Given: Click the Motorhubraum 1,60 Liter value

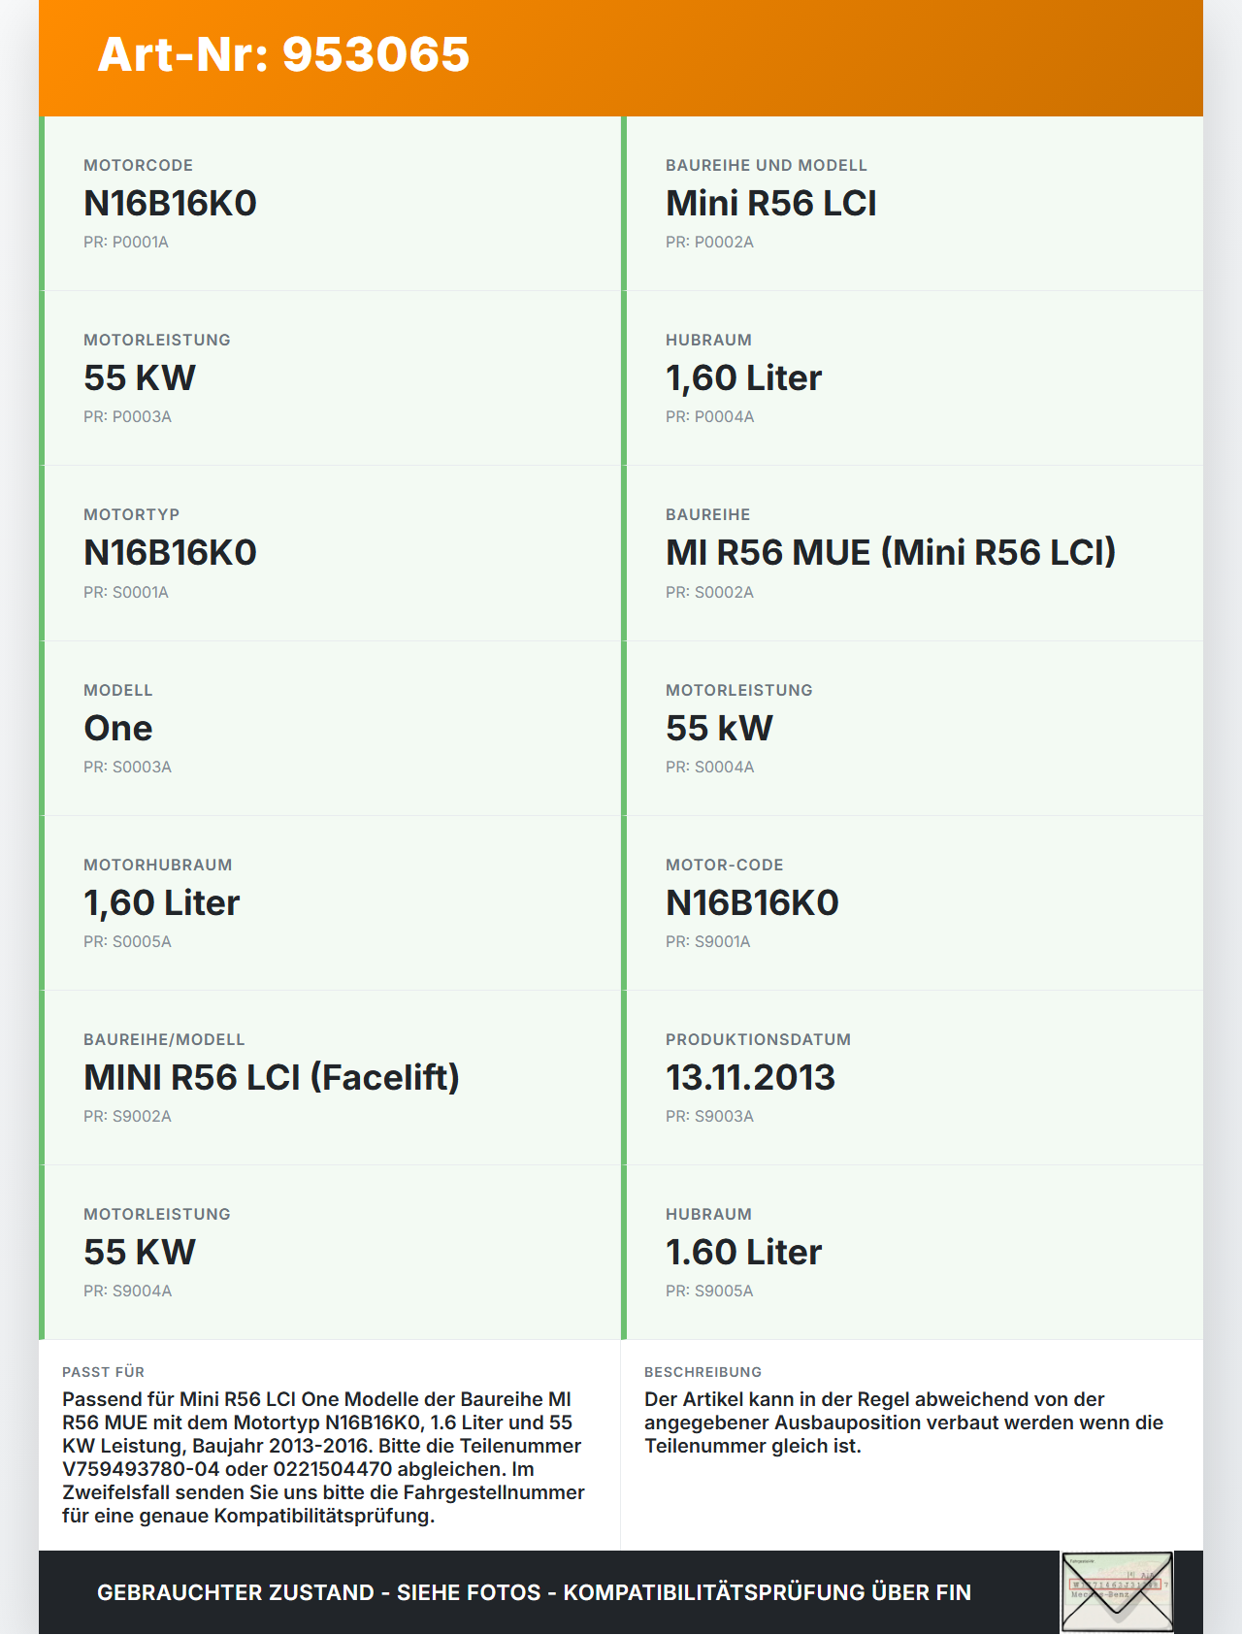Looking at the screenshot, I should 161,903.
